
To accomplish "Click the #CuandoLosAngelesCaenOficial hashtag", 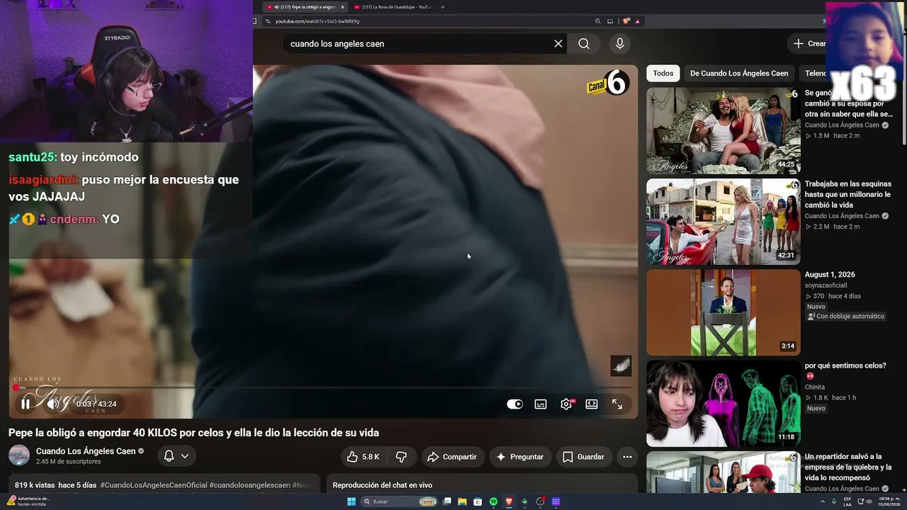I will [x=154, y=485].
